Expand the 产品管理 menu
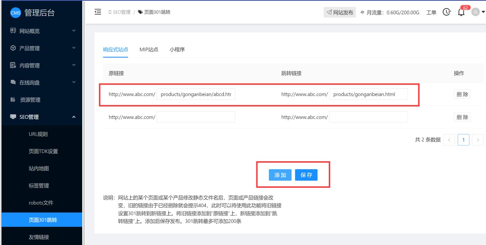This screenshot has width=486, height=245. [30, 48]
